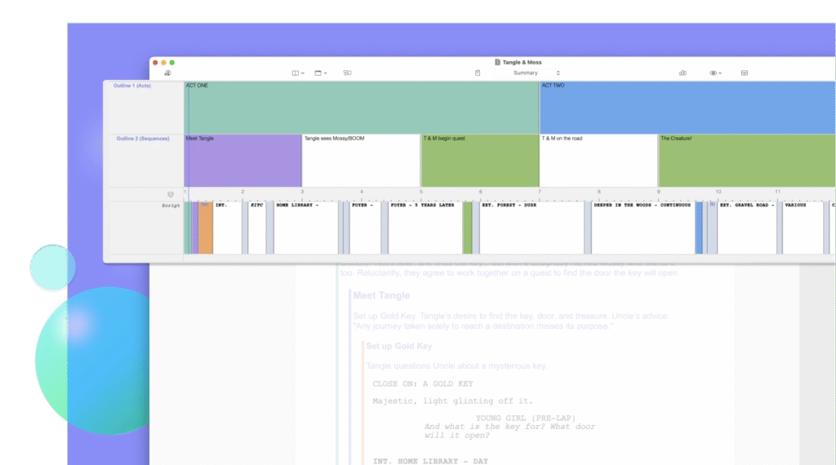Toggle the eye visibility options icon
This screenshot has width=836, height=465.
(714, 73)
